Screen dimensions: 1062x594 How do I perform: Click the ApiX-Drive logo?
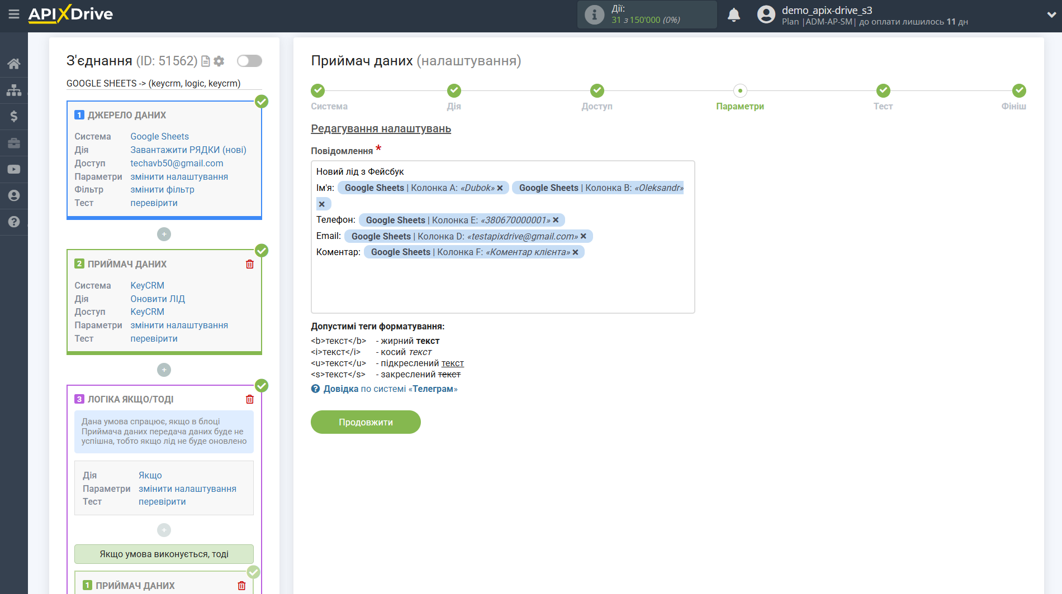point(70,14)
